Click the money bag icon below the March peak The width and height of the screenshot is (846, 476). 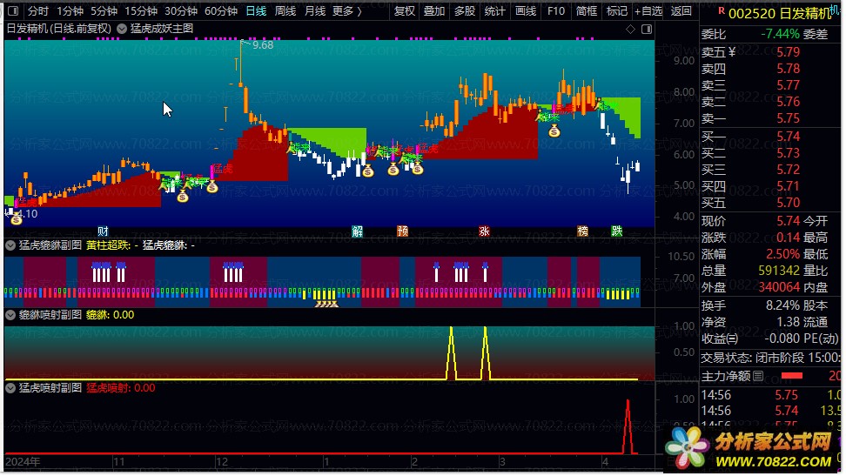point(554,131)
